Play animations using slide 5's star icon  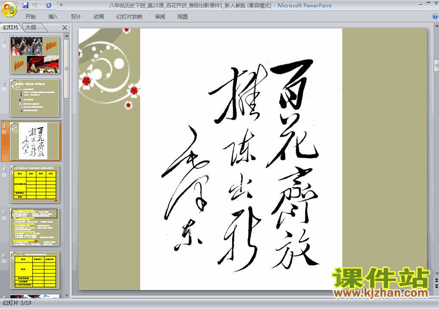[x=4, y=218]
